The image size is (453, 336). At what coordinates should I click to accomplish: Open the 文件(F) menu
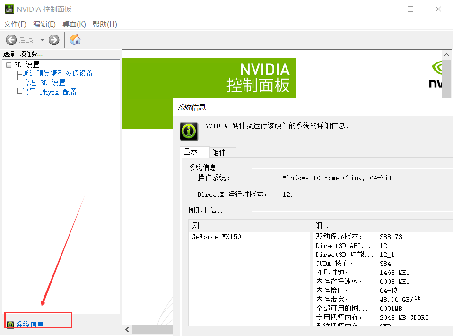15,24
